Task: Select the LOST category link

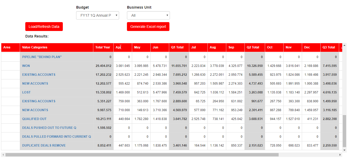Action: (x=26, y=92)
